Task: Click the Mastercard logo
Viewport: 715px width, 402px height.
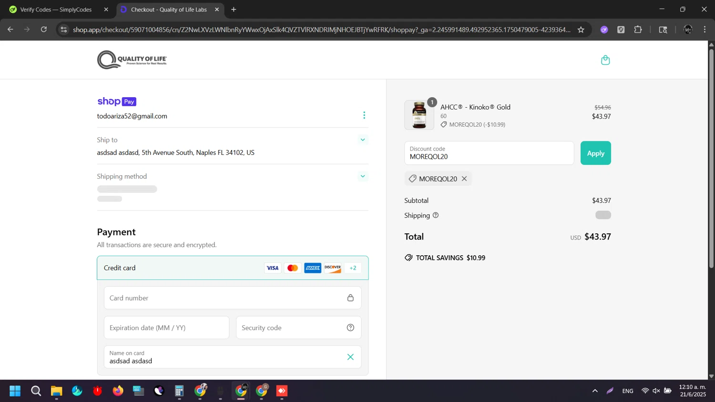Action: click(293, 268)
